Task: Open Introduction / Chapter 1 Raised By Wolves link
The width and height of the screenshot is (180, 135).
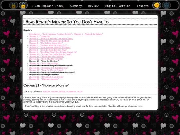Action: 66,34
